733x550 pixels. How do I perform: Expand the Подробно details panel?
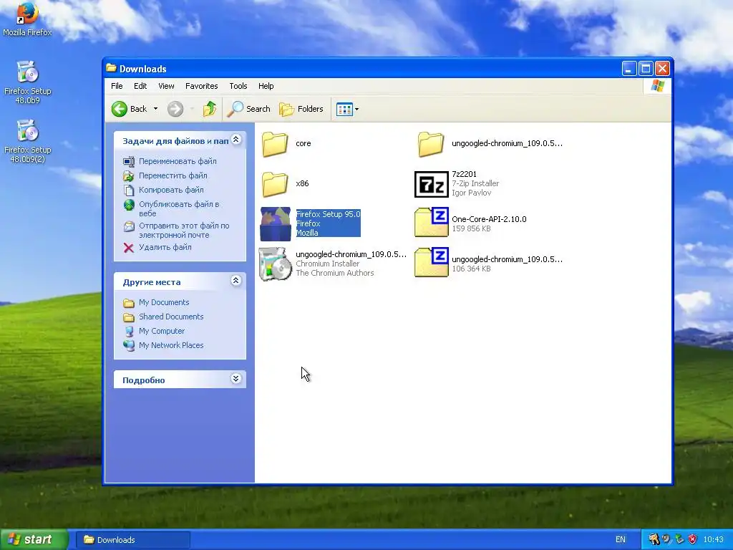click(x=236, y=379)
